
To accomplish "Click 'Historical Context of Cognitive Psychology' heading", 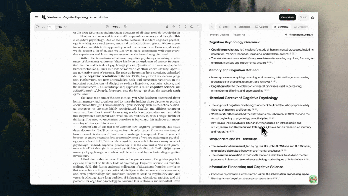I will pyautogui.click(x=243, y=98).
